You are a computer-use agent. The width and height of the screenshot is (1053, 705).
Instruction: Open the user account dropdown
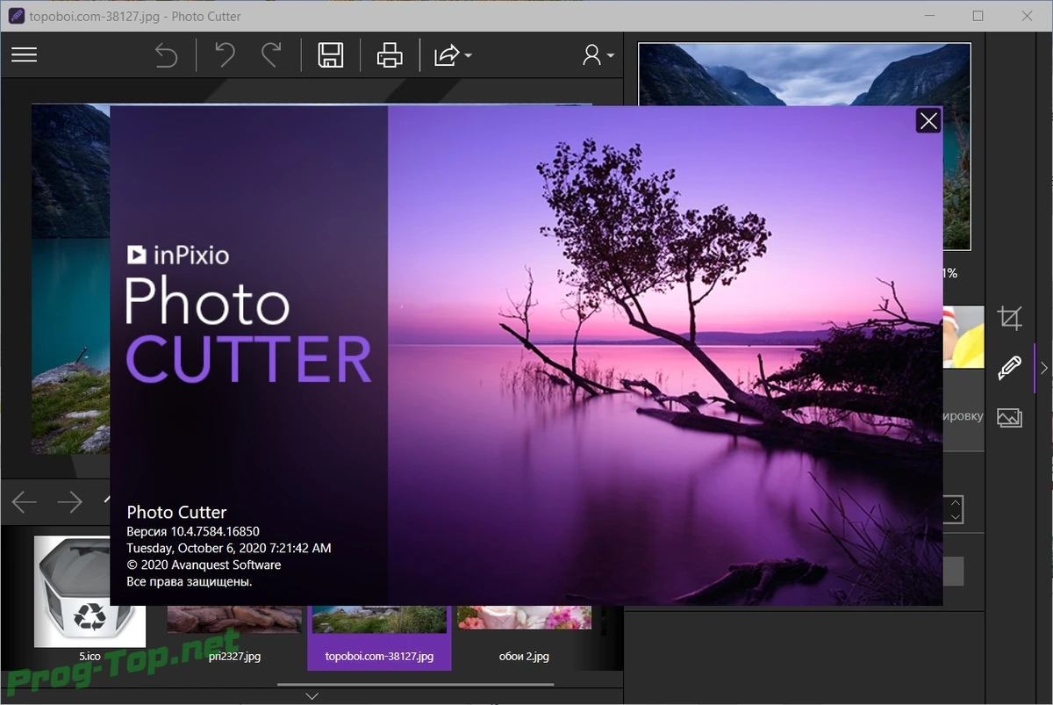[x=598, y=55]
